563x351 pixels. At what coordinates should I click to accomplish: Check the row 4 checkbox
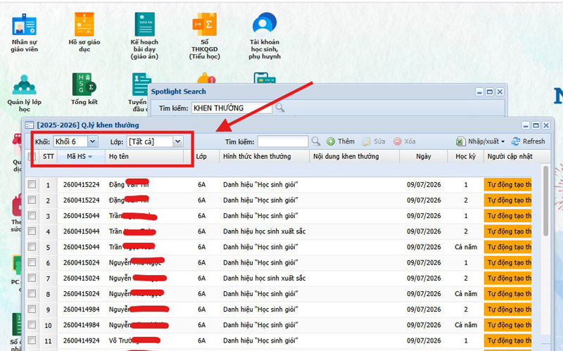(32, 231)
